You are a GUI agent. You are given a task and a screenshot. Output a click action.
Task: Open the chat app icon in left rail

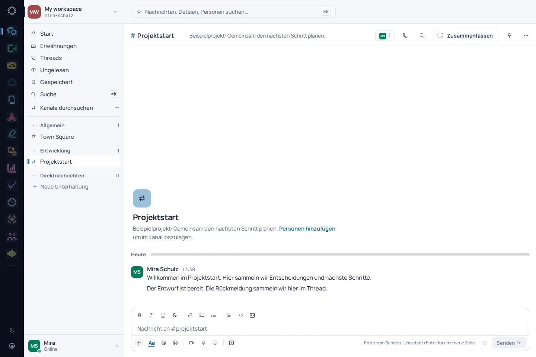click(12, 31)
